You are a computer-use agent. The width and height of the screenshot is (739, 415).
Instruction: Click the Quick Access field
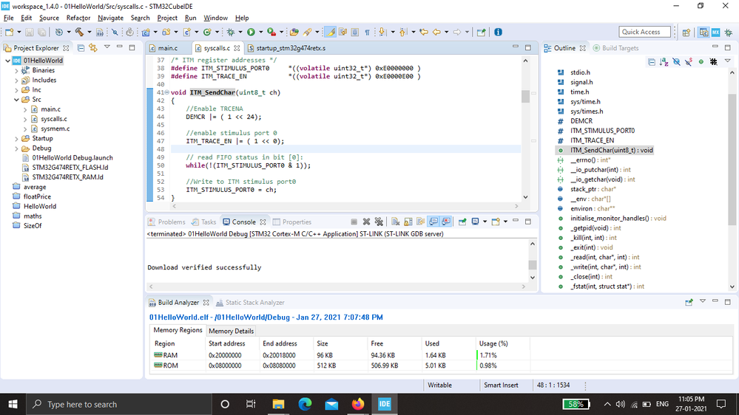click(644, 32)
